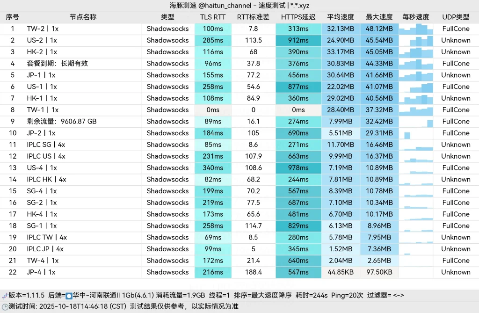The width and height of the screenshot is (479, 313).
Task: Select node name US-4 | 1x
Action: click(42, 168)
